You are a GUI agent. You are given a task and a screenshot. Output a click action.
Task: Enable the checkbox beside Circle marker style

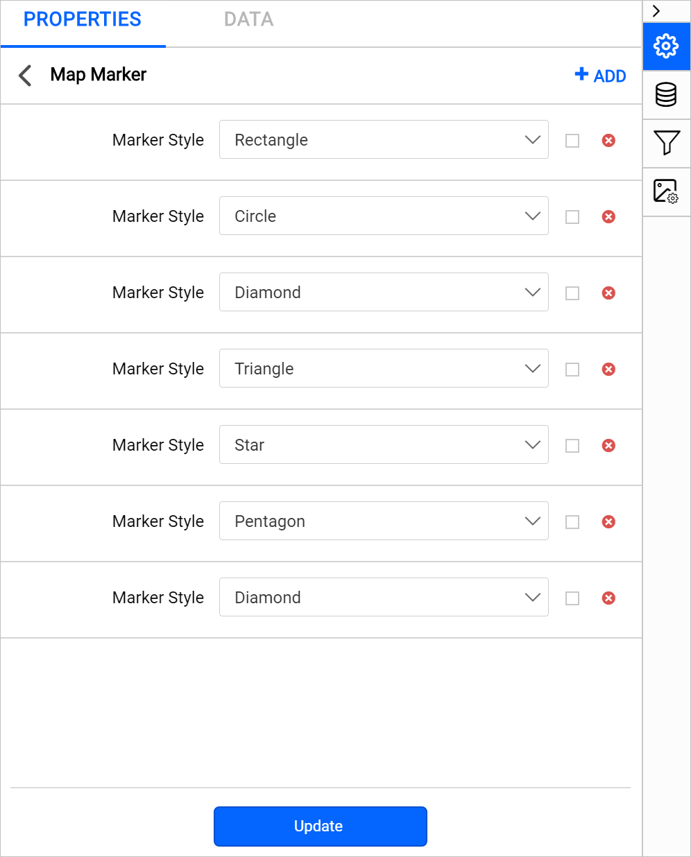tap(572, 216)
